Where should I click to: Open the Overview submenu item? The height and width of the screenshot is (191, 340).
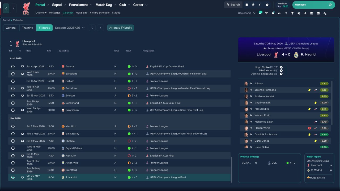(41, 13)
